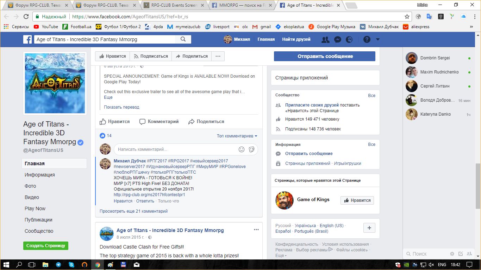Click Поделиться button in page bar
This screenshot has width=481, height=270.
click(192, 56)
